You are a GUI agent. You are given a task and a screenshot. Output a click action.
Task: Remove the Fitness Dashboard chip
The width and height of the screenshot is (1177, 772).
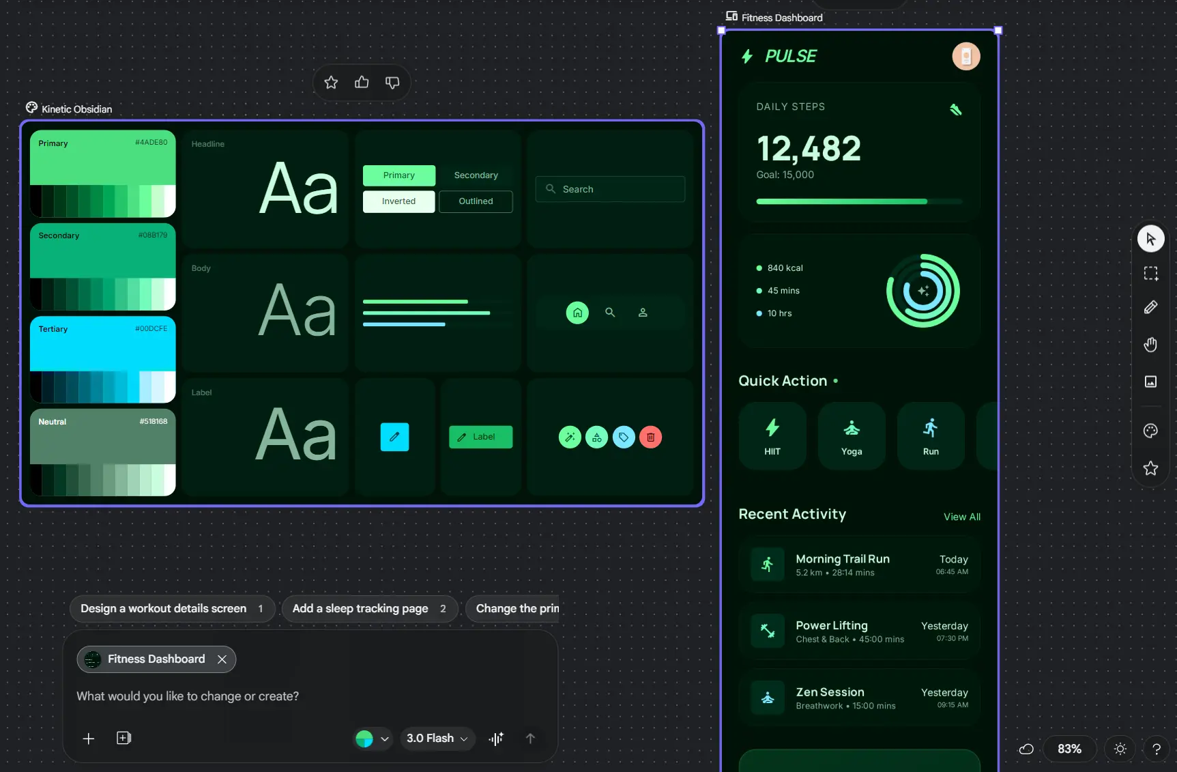click(x=222, y=659)
